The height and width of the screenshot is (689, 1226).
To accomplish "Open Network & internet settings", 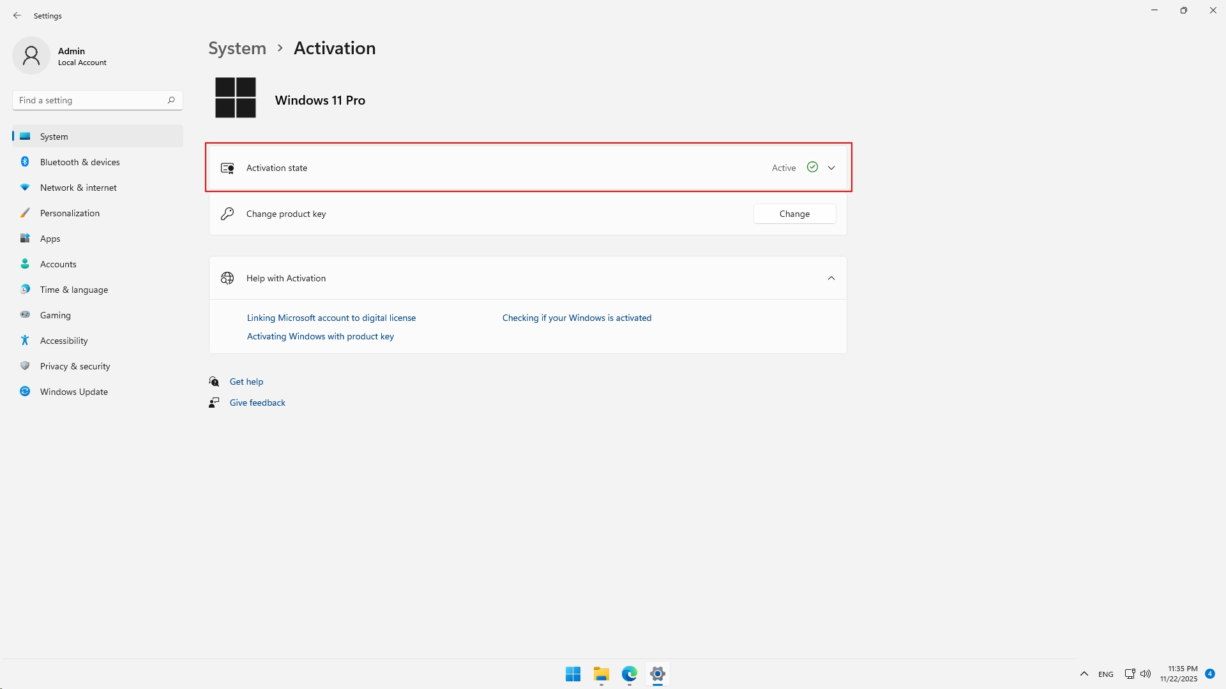I will [x=78, y=188].
